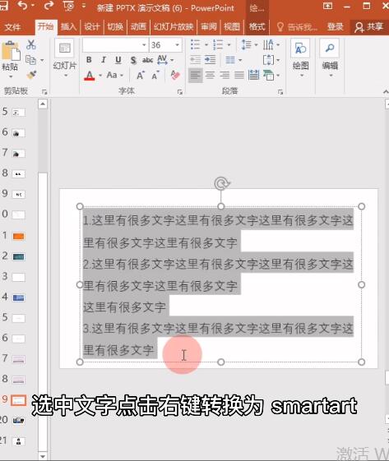Open the font size dropdown showing 36
The height and width of the screenshot is (461, 389).
click(177, 45)
